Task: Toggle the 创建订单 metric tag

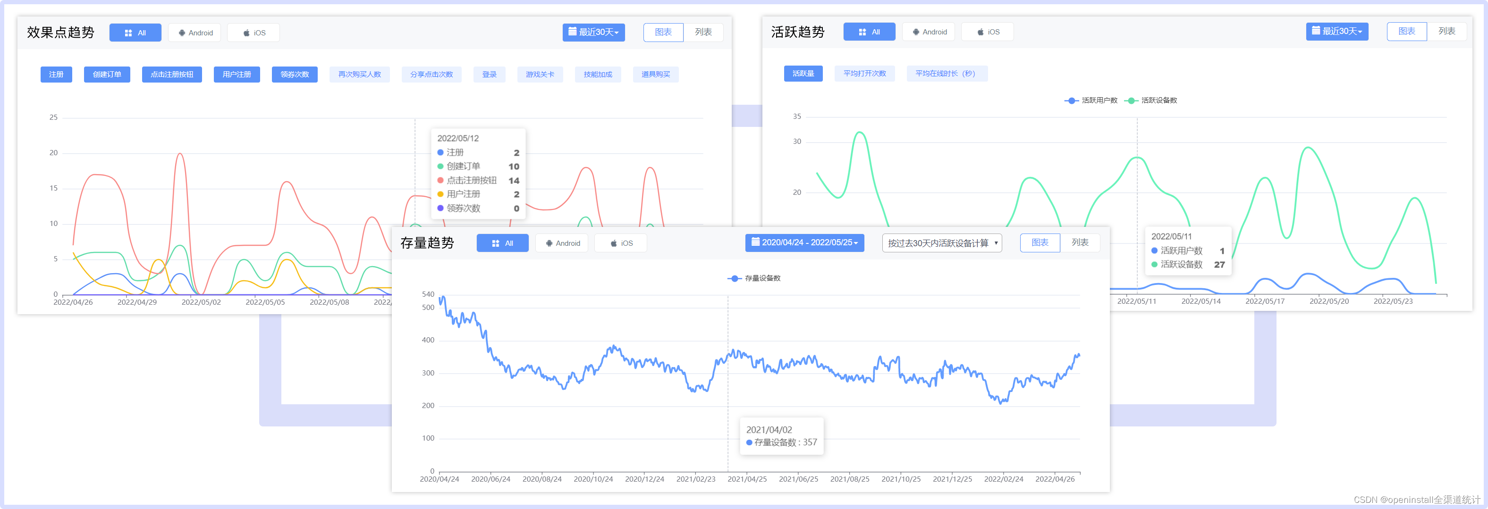Action: tap(107, 75)
